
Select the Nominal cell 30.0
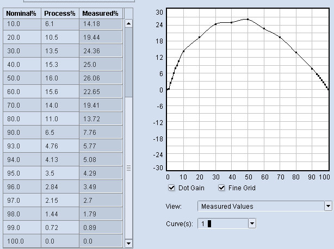22,51
